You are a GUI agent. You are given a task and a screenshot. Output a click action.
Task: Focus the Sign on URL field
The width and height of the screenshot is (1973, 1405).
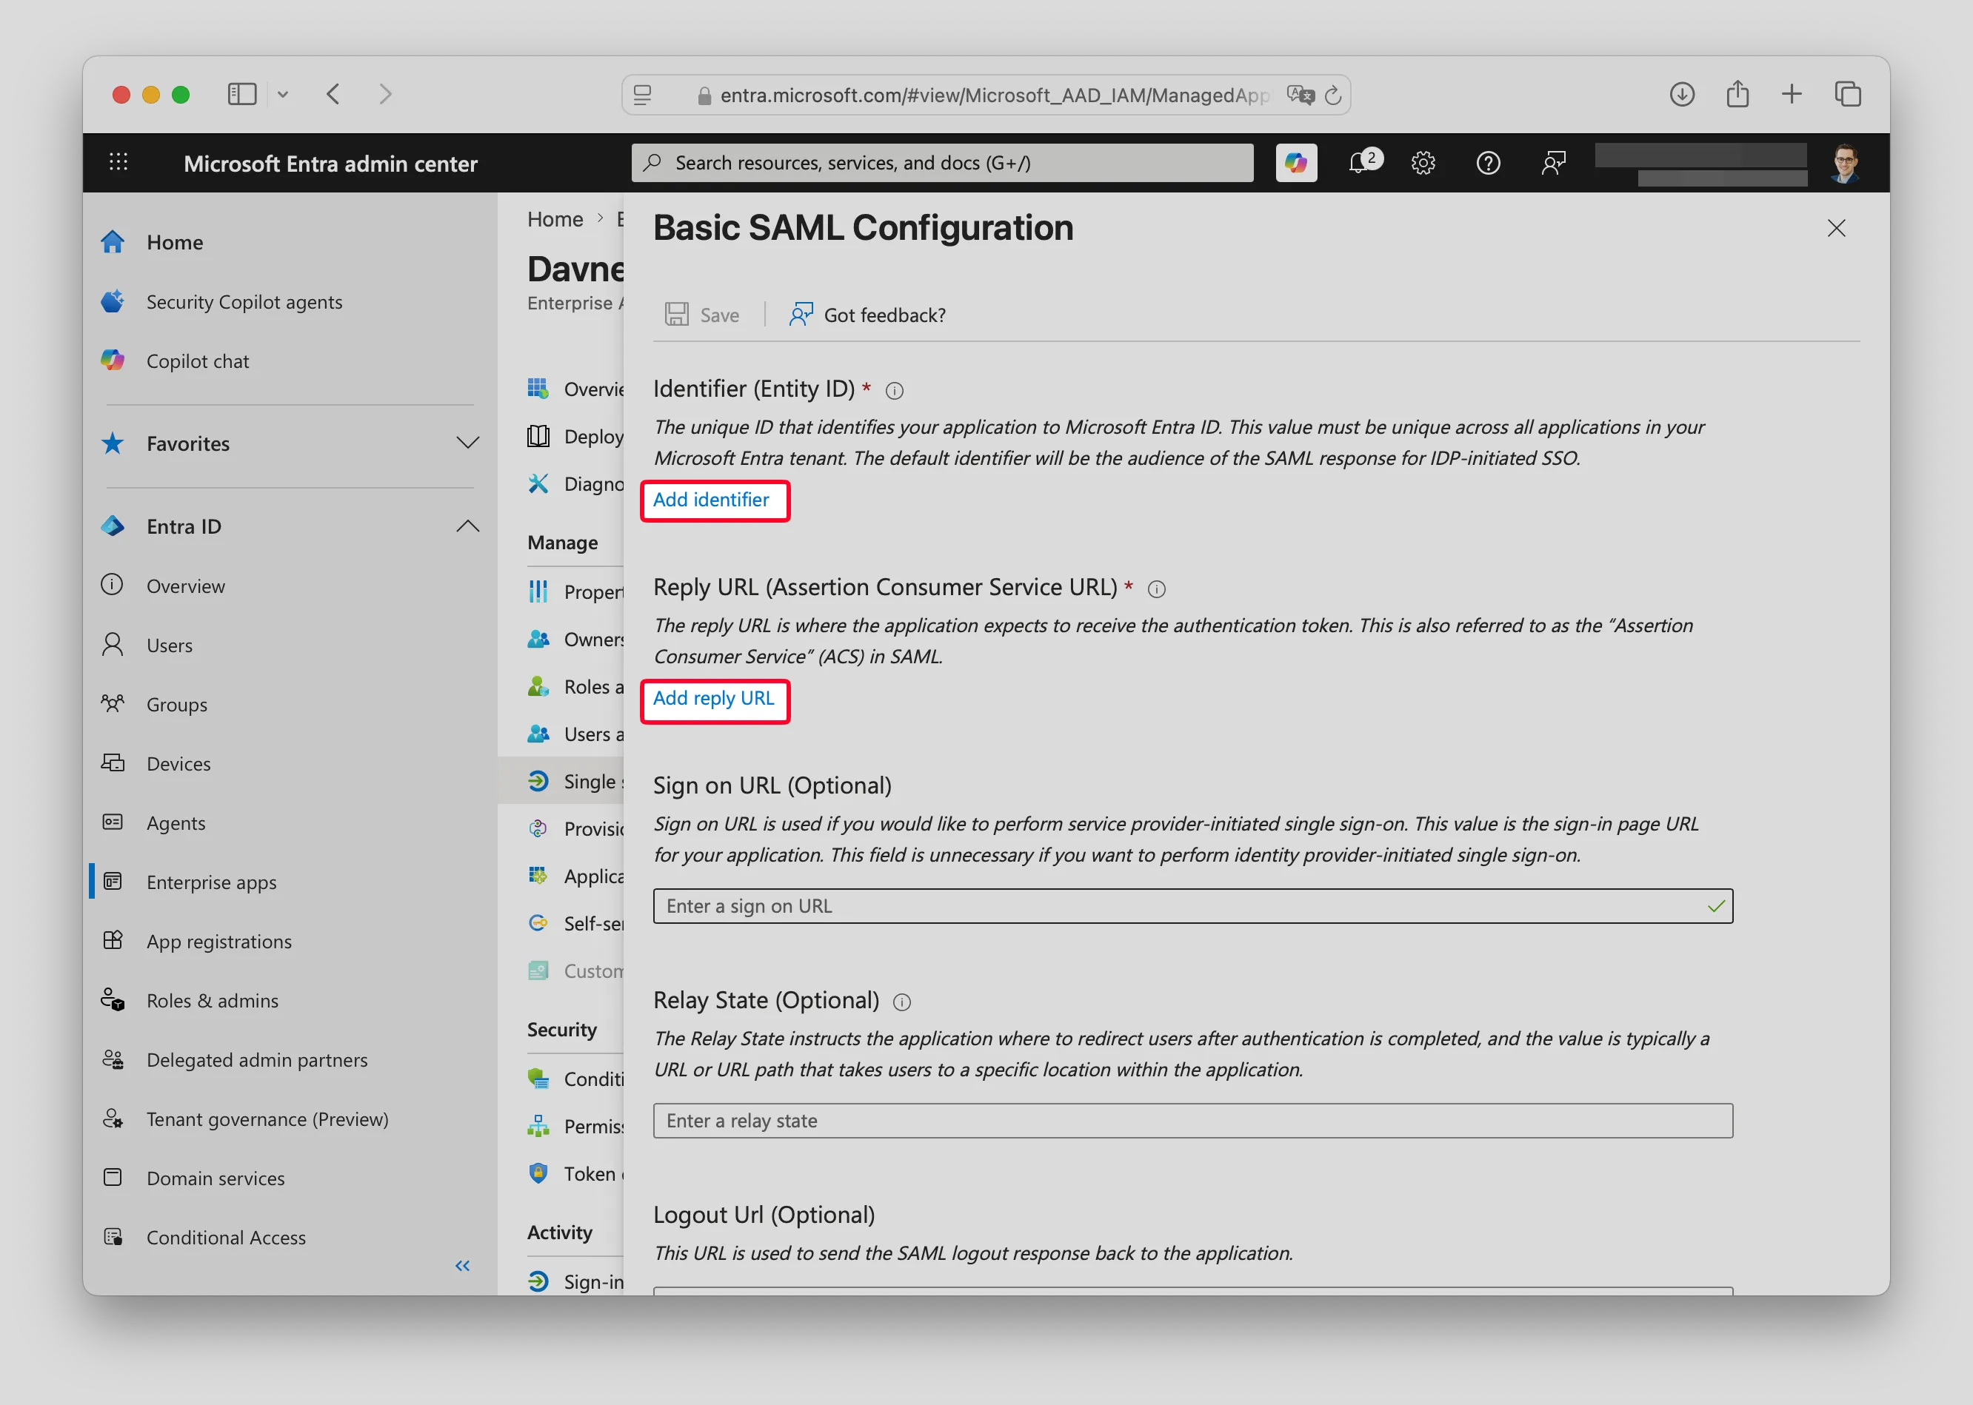pyautogui.click(x=1192, y=906)
